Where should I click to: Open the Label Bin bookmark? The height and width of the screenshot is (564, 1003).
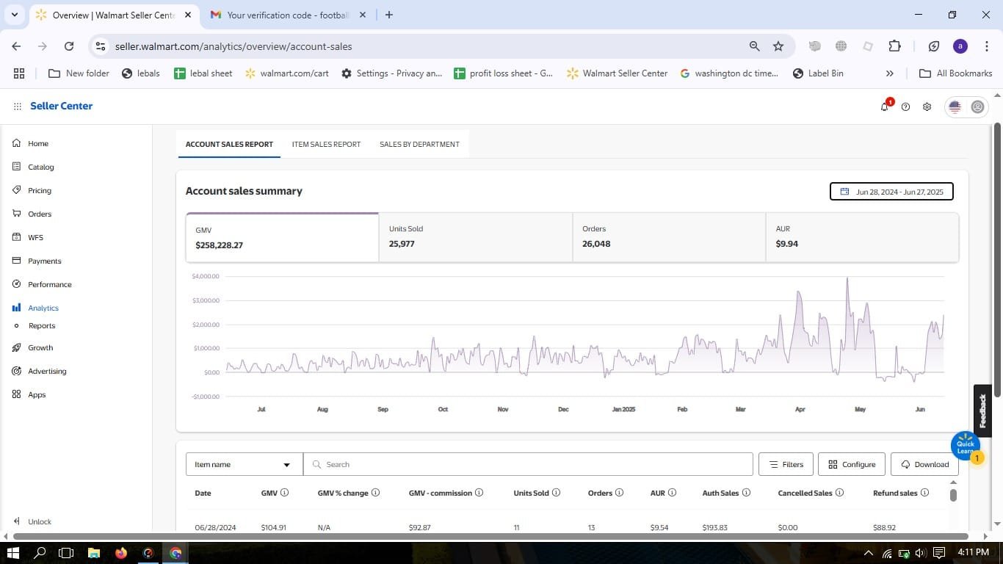[818, 73]
